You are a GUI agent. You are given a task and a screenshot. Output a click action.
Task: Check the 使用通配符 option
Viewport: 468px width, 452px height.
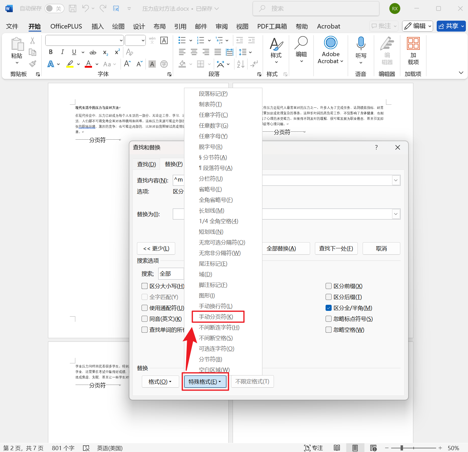pyautogui.click(x=145, y=308)
